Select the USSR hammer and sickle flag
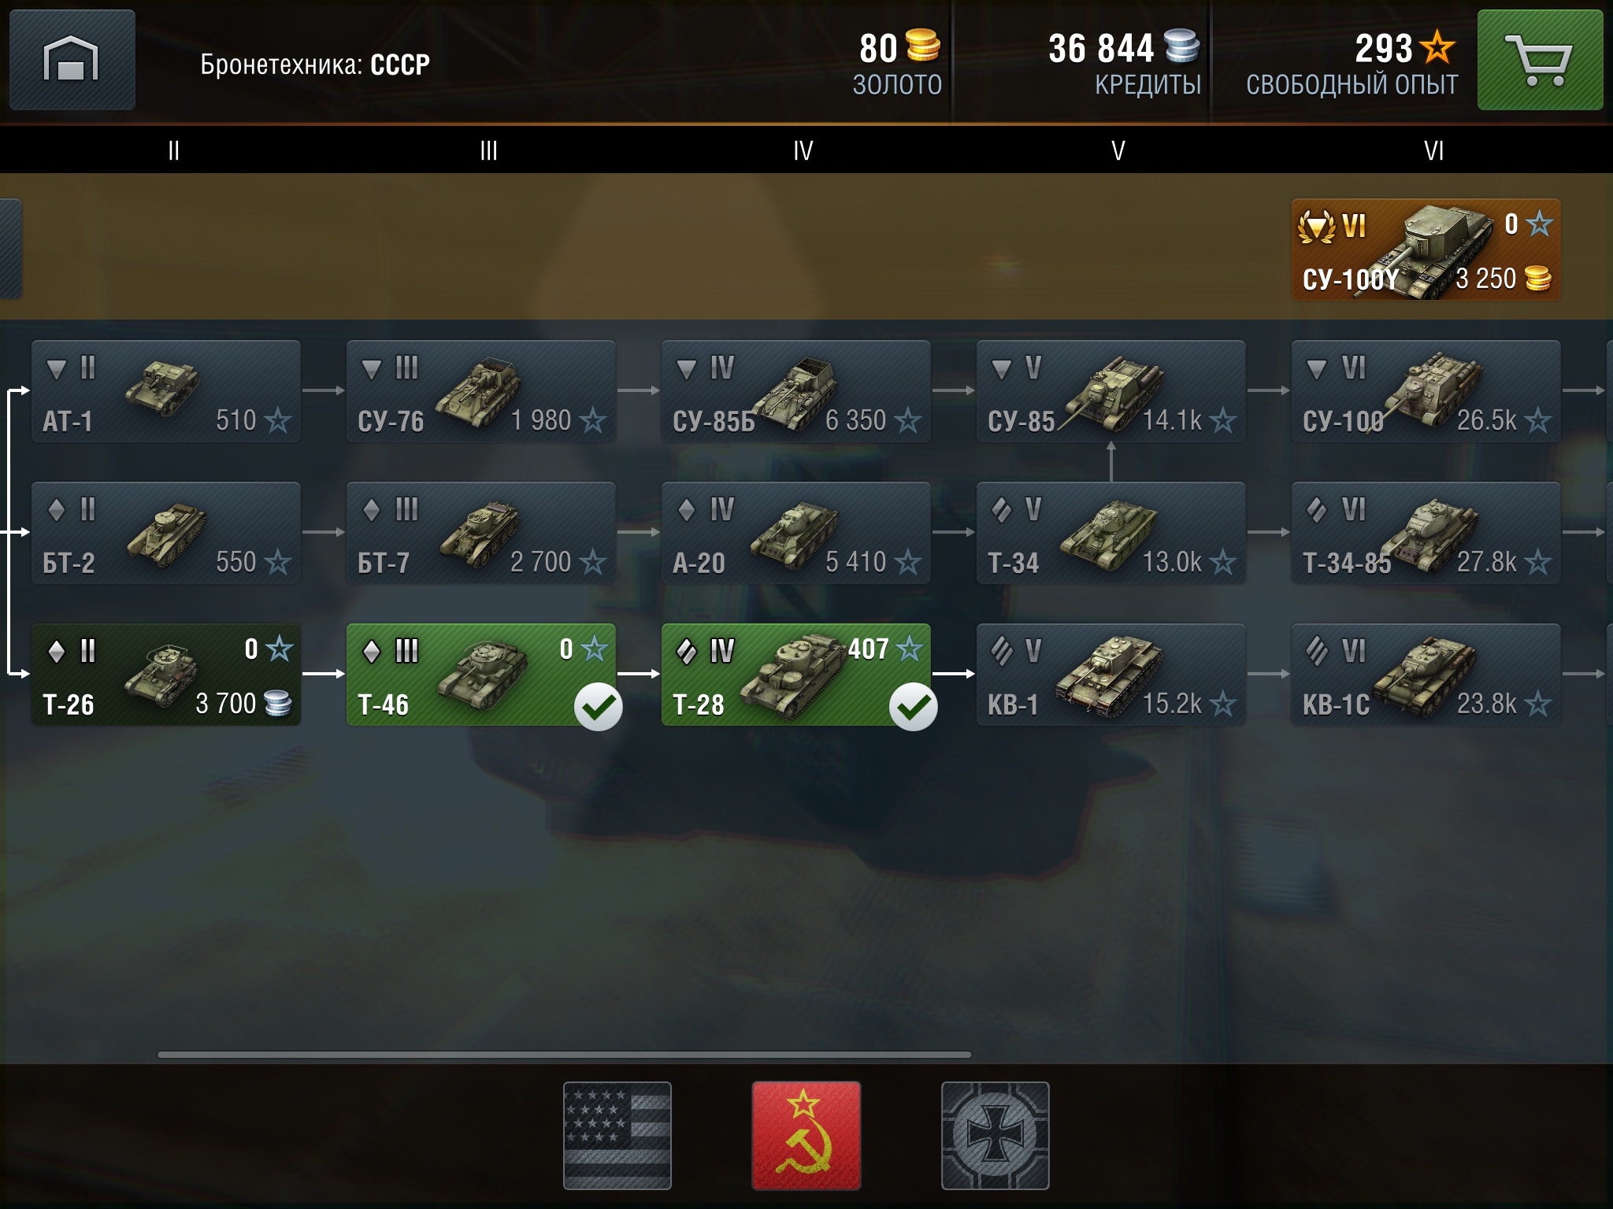This screenshot has width=1613, height=1209. tap(806, 1136)
